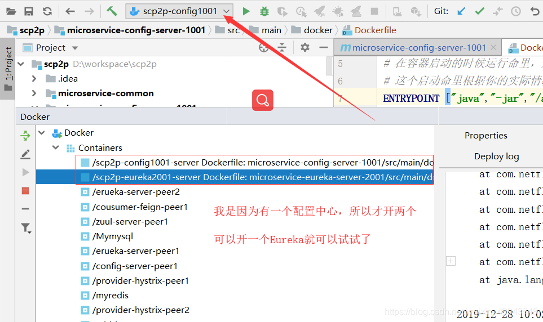The width and height of the screenshot is (543, 322).
Task: Select the /provider-hystrix-peer1 container
Action: coord(135,281)
